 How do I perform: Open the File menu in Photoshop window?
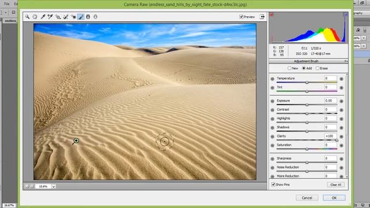(6, 4)
